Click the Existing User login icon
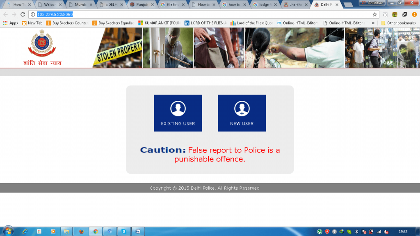Image resolution: width=420 pixels, height=236 pixels. click(178, 113)
